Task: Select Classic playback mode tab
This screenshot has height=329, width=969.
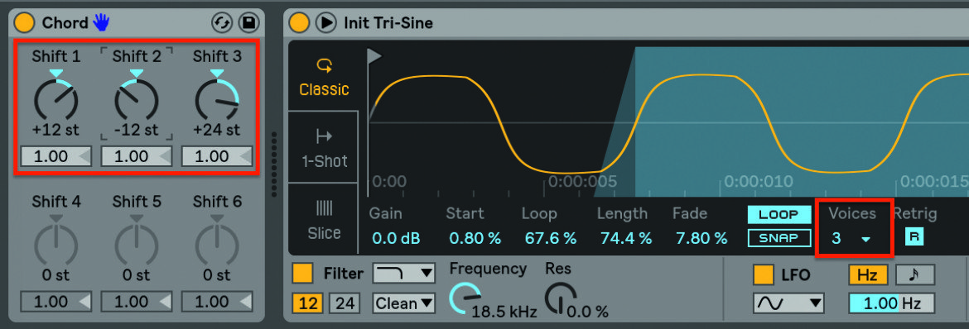Action: pos(324,77)
